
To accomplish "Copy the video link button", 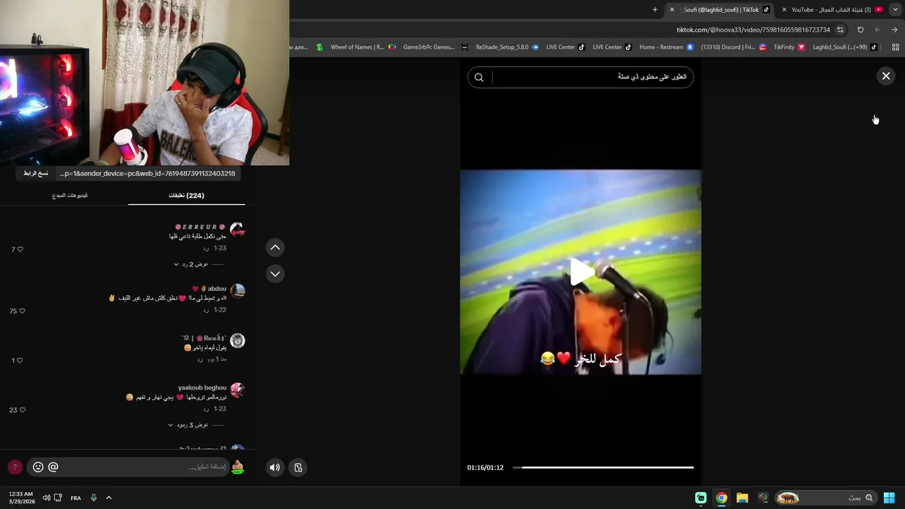I will (35, 173).
